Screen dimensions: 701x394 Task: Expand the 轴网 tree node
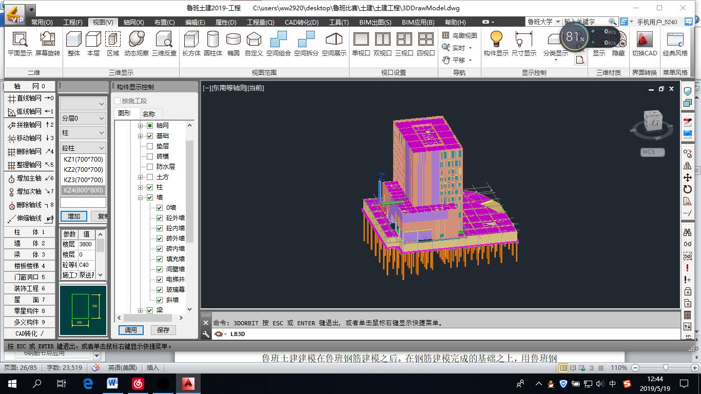point(141,126)
